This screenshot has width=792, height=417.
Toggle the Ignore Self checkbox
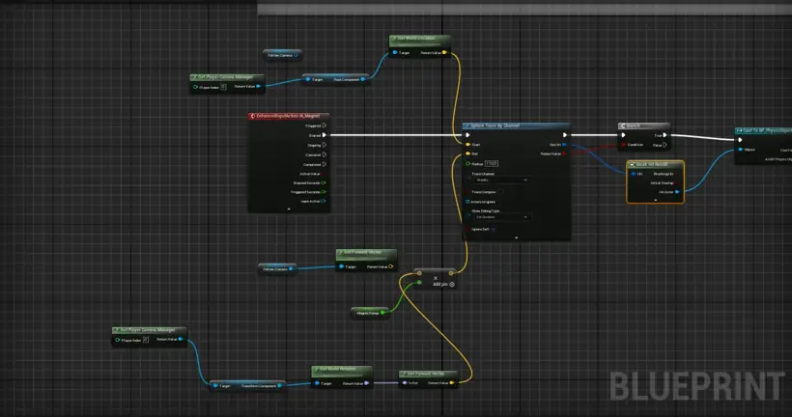[494, 229]
